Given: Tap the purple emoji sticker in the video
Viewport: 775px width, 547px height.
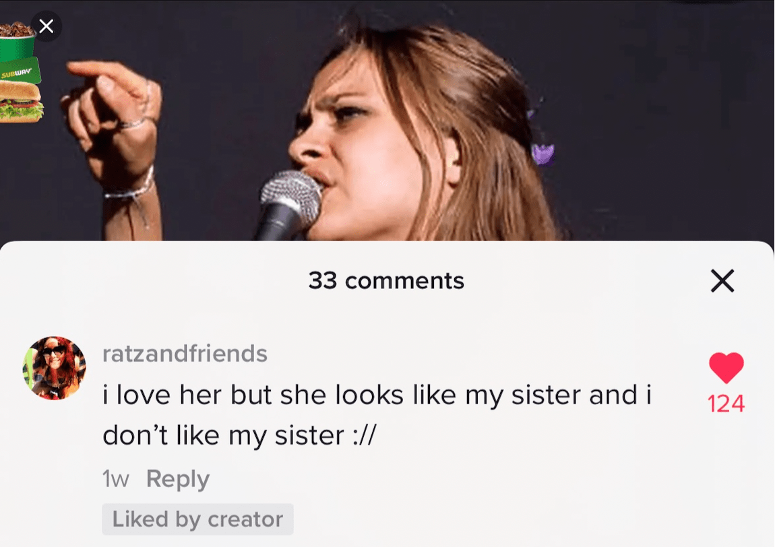Looking at the screenshot, I should 542,154.
